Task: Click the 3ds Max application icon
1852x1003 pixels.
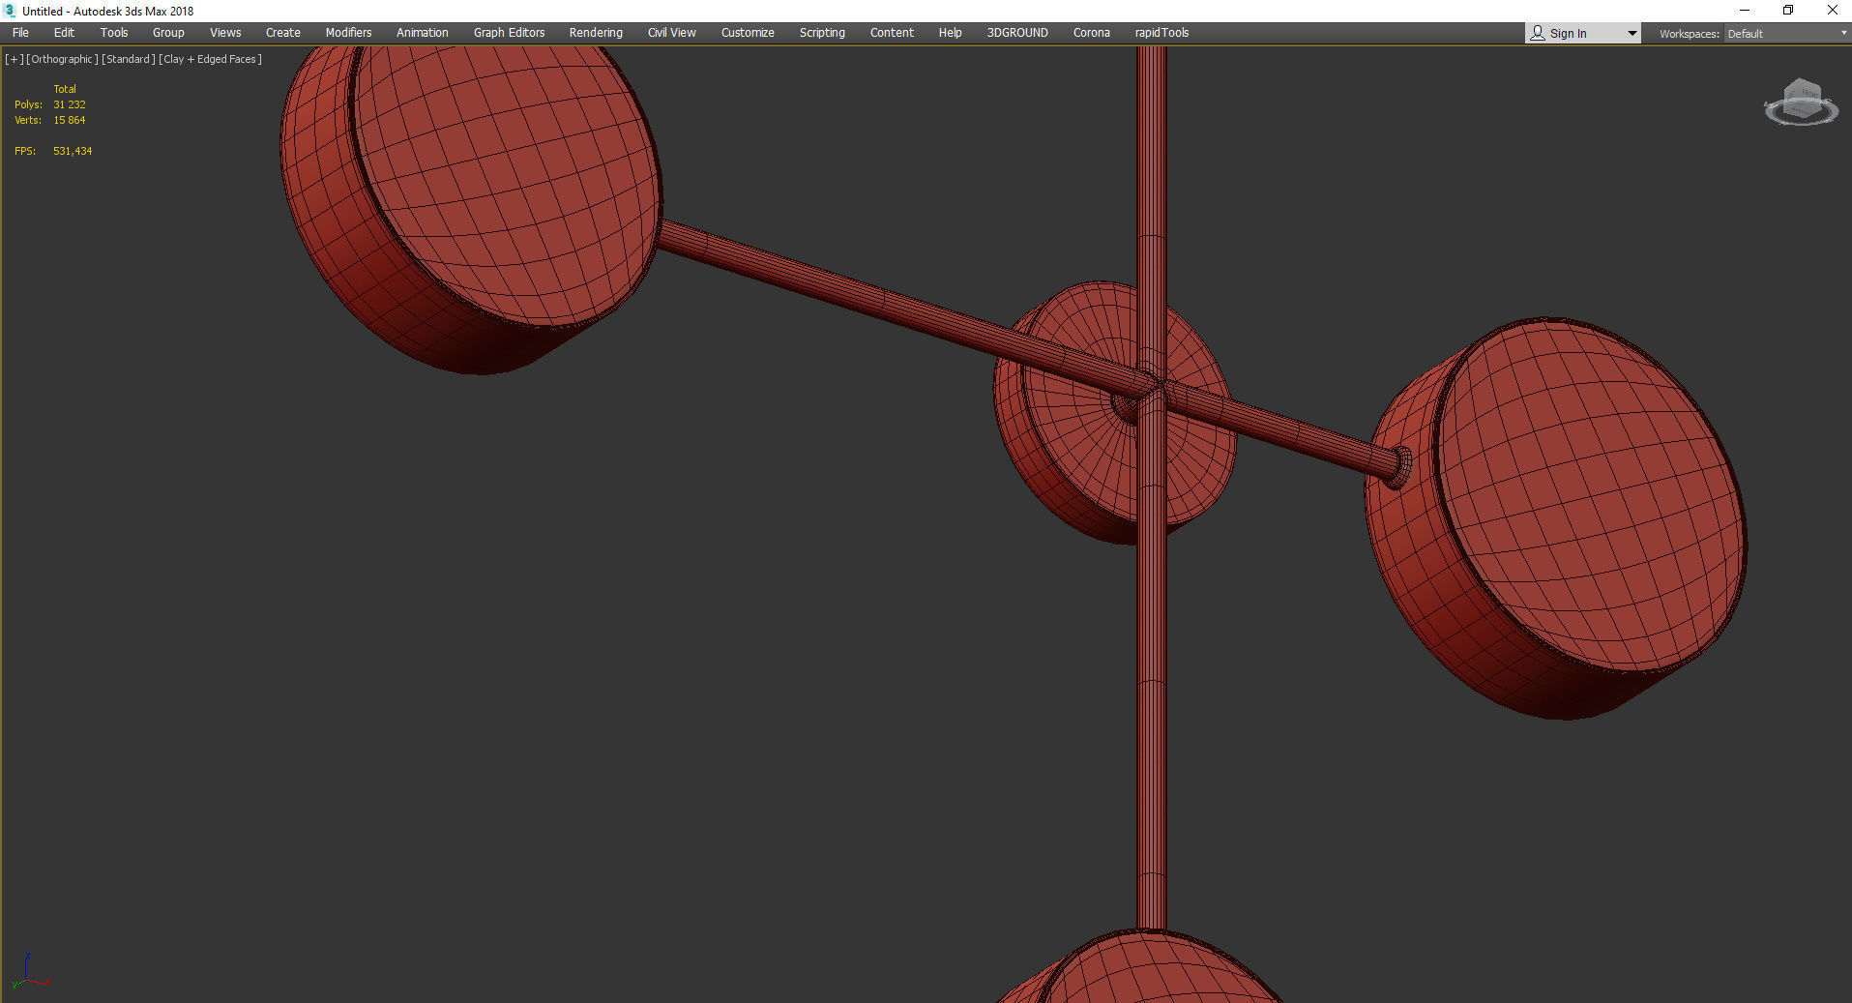Action: [10, 11]
